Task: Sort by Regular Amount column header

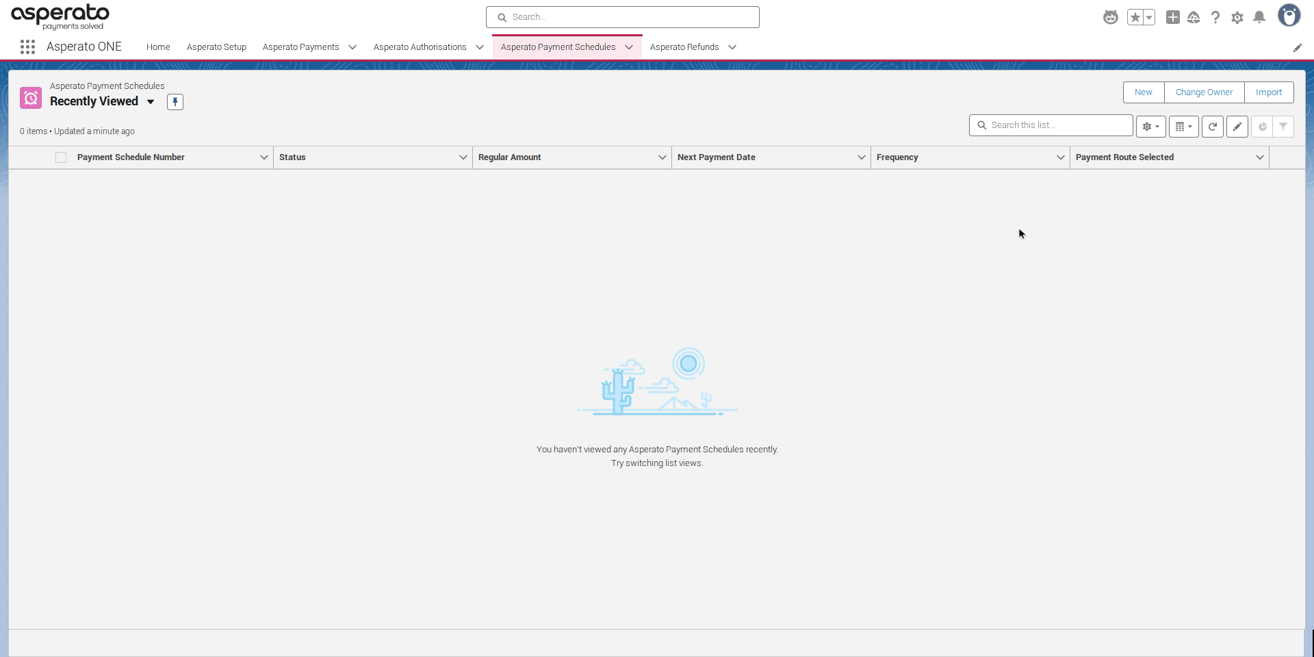Action: pyautogui.click(x=510, y=157)
